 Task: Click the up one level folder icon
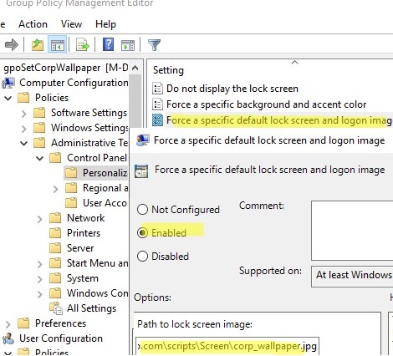[x=38, y=44]
